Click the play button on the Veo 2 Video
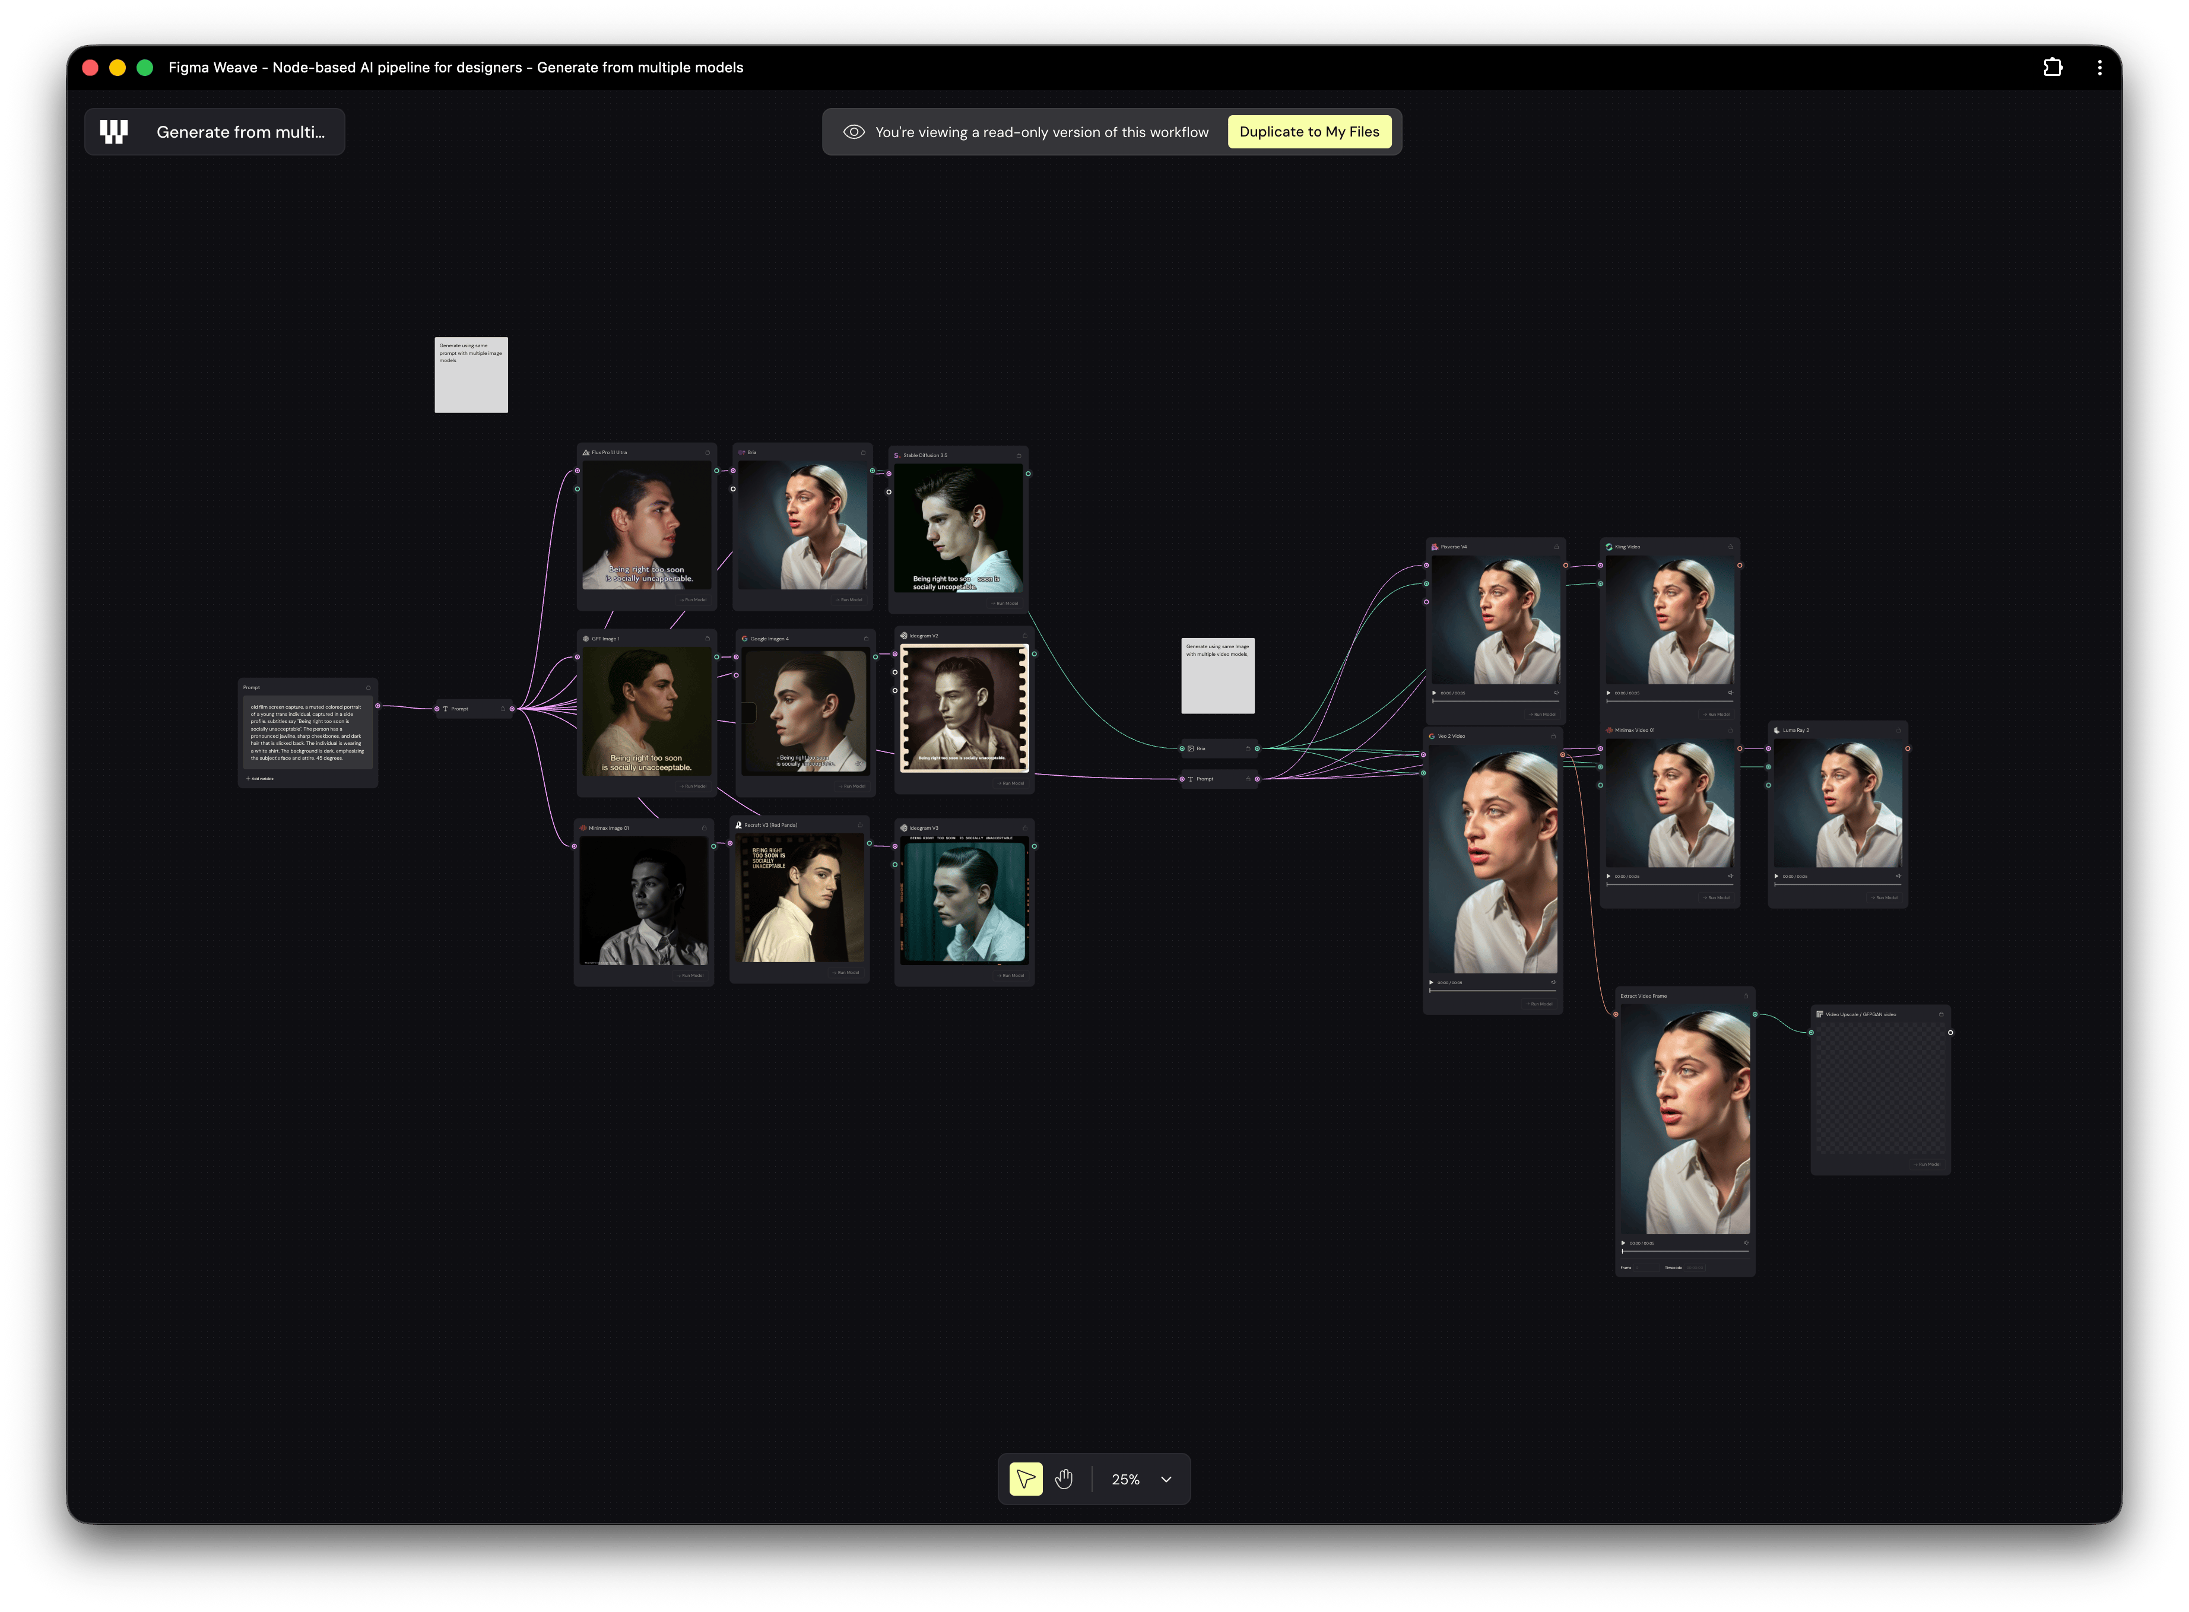 point(1432,983)
